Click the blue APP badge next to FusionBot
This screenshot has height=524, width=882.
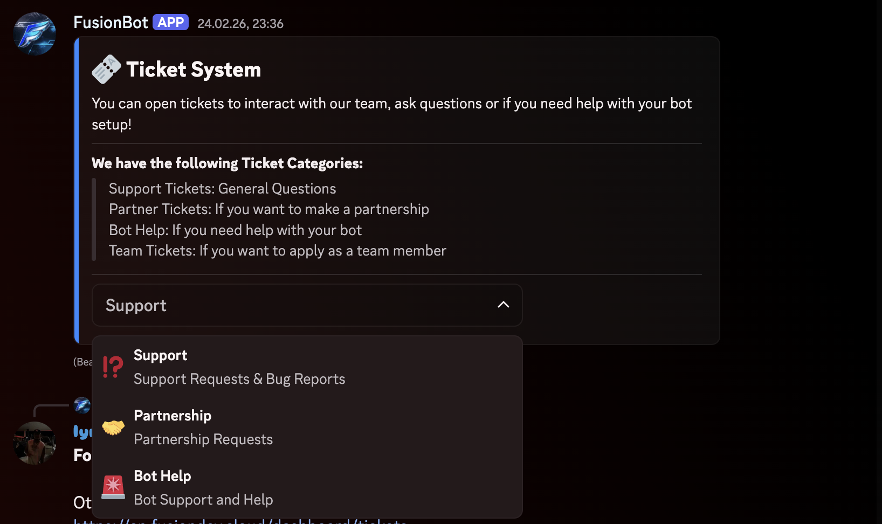pyautogui.click(x=170, y=22)
